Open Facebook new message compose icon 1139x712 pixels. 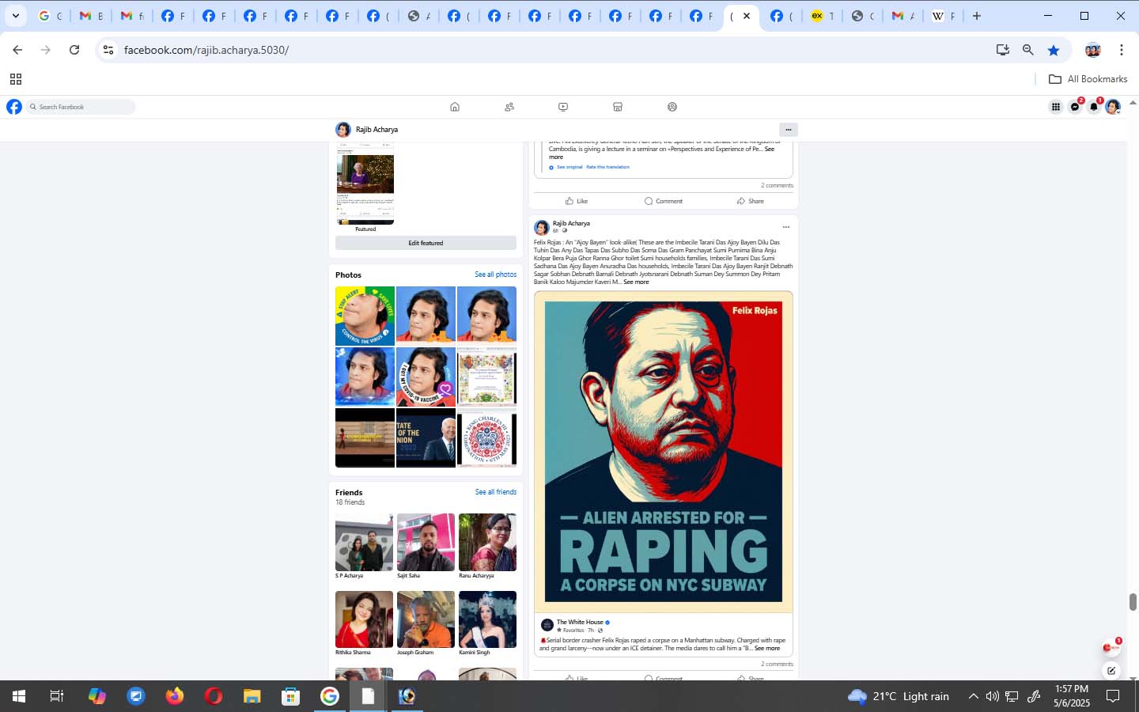coord(1111,671)
